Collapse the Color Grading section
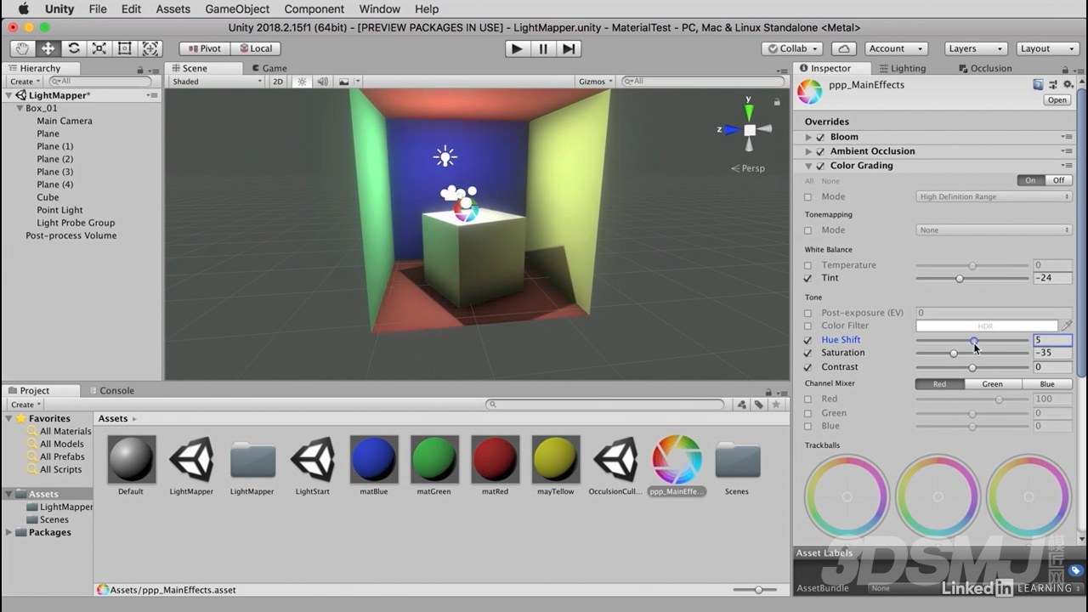The height and width of the screenshot is (612, 1088). tap(808, 166)
